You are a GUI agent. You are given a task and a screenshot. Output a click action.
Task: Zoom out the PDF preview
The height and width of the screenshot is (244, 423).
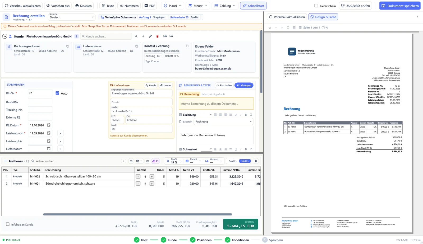click(x=276, y=27)
